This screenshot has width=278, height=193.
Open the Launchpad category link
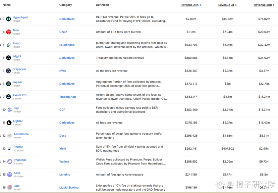point(67,45)
